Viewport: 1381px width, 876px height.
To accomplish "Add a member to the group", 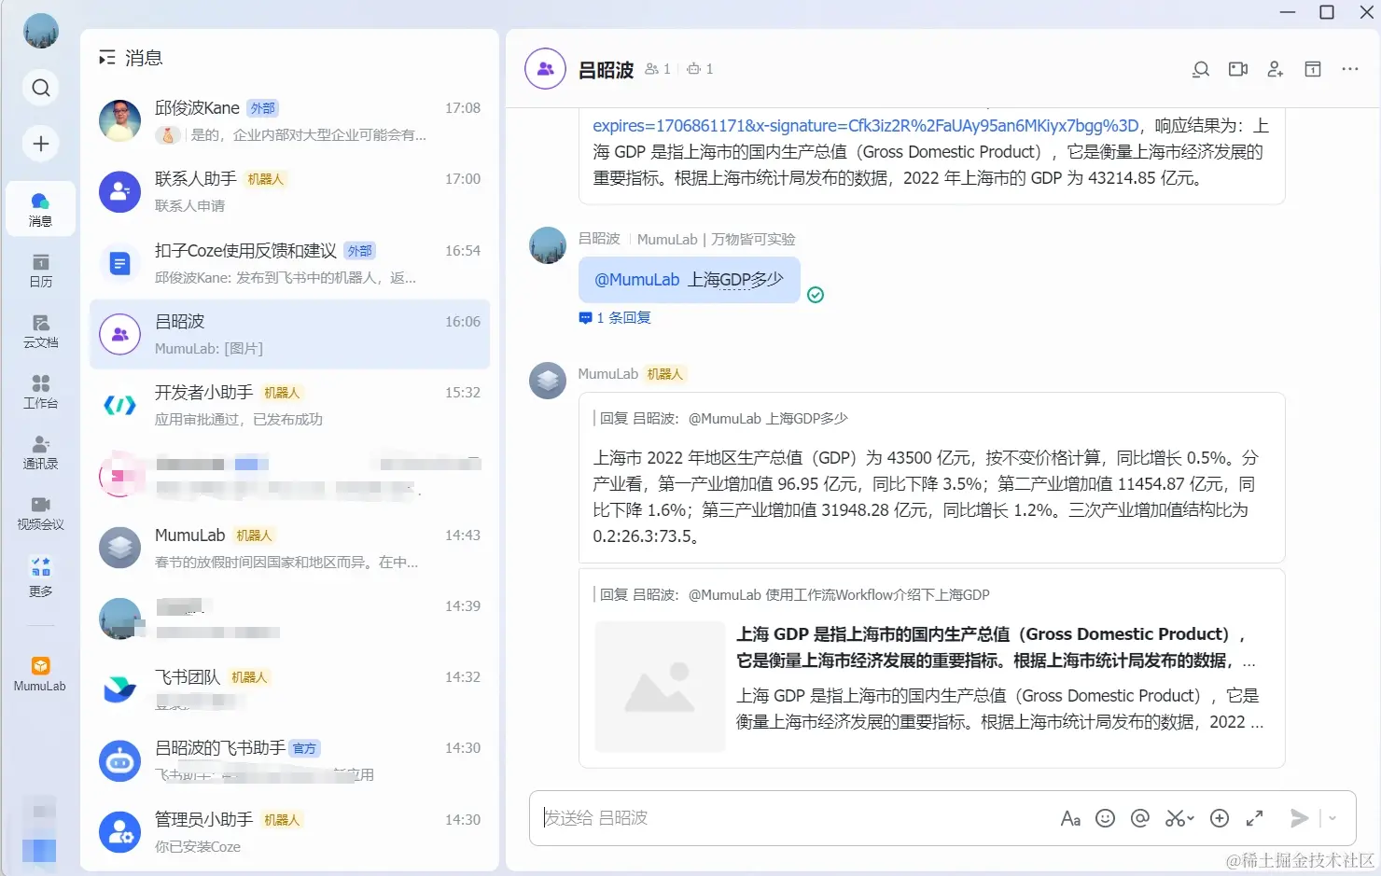I will click(x=1276, y=69).
